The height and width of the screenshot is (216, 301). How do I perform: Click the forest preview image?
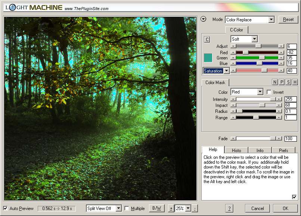(x=100, y=108)
